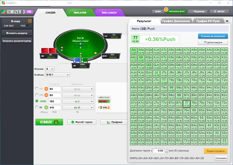Click the Графики charts button

tap(115, 122)
